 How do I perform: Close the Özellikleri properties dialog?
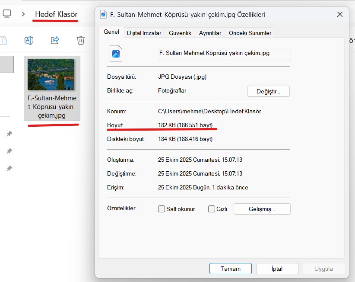click(x=339, y=14)
